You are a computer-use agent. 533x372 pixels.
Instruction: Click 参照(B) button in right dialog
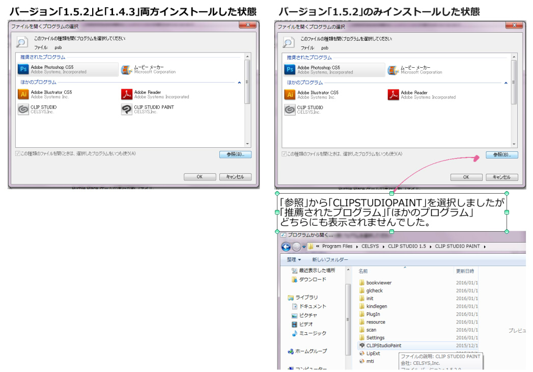pyautogui.click(x=502, y=155)
